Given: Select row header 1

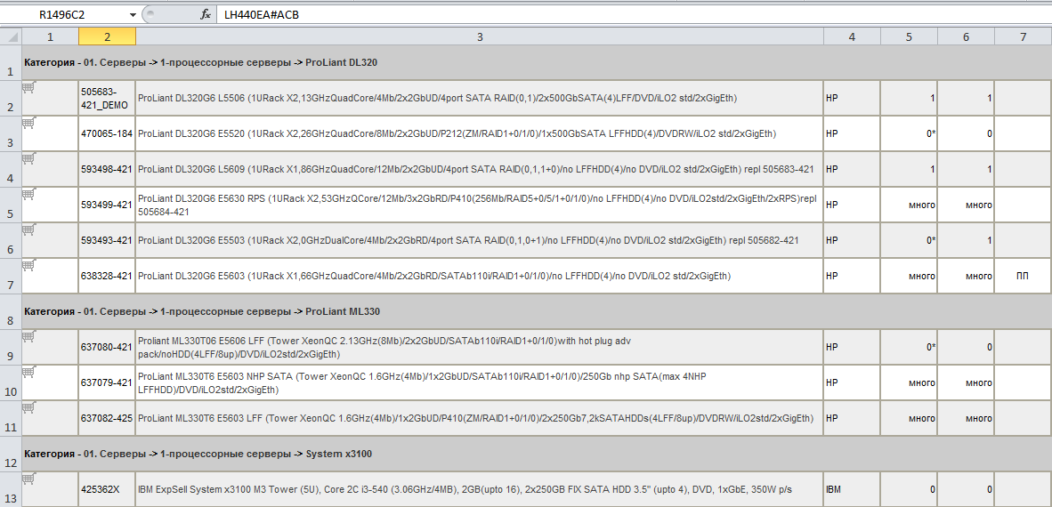Looking at the screenshot, I should 11,63.
